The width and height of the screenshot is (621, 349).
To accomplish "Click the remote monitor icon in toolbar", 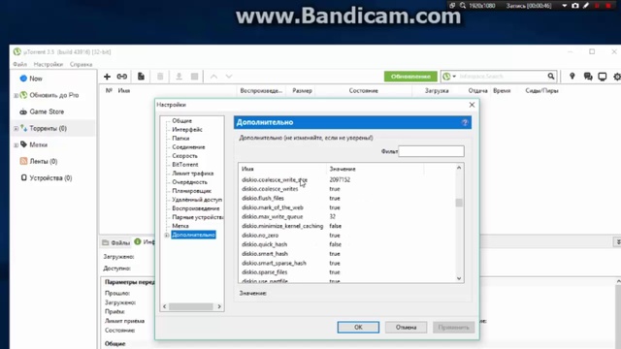I will click(603, 77).
